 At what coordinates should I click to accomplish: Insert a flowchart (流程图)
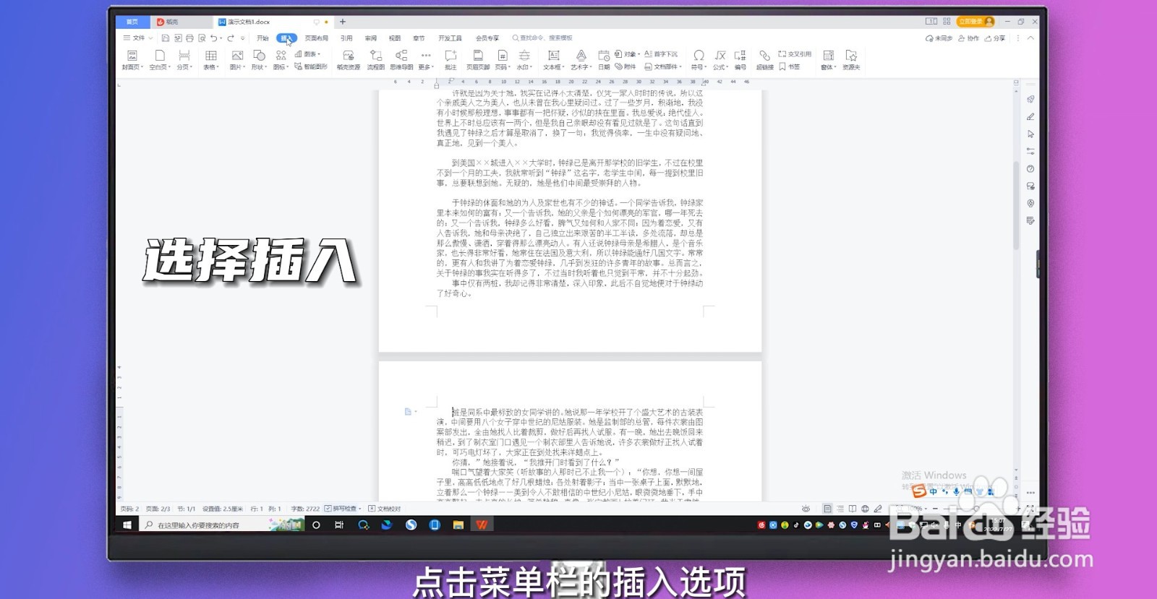click(x=376, y=60)
